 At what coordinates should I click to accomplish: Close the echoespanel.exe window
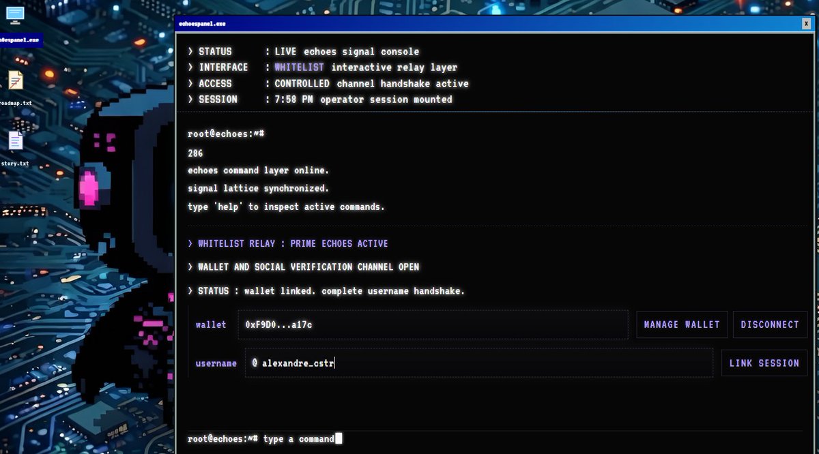[x=806, y=24]
